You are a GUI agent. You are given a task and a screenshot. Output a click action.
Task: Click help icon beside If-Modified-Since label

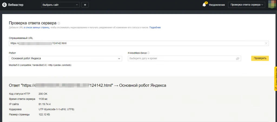click(x=149, y=53)
